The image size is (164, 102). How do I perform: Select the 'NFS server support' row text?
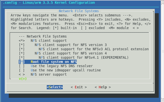coord(49,75)
